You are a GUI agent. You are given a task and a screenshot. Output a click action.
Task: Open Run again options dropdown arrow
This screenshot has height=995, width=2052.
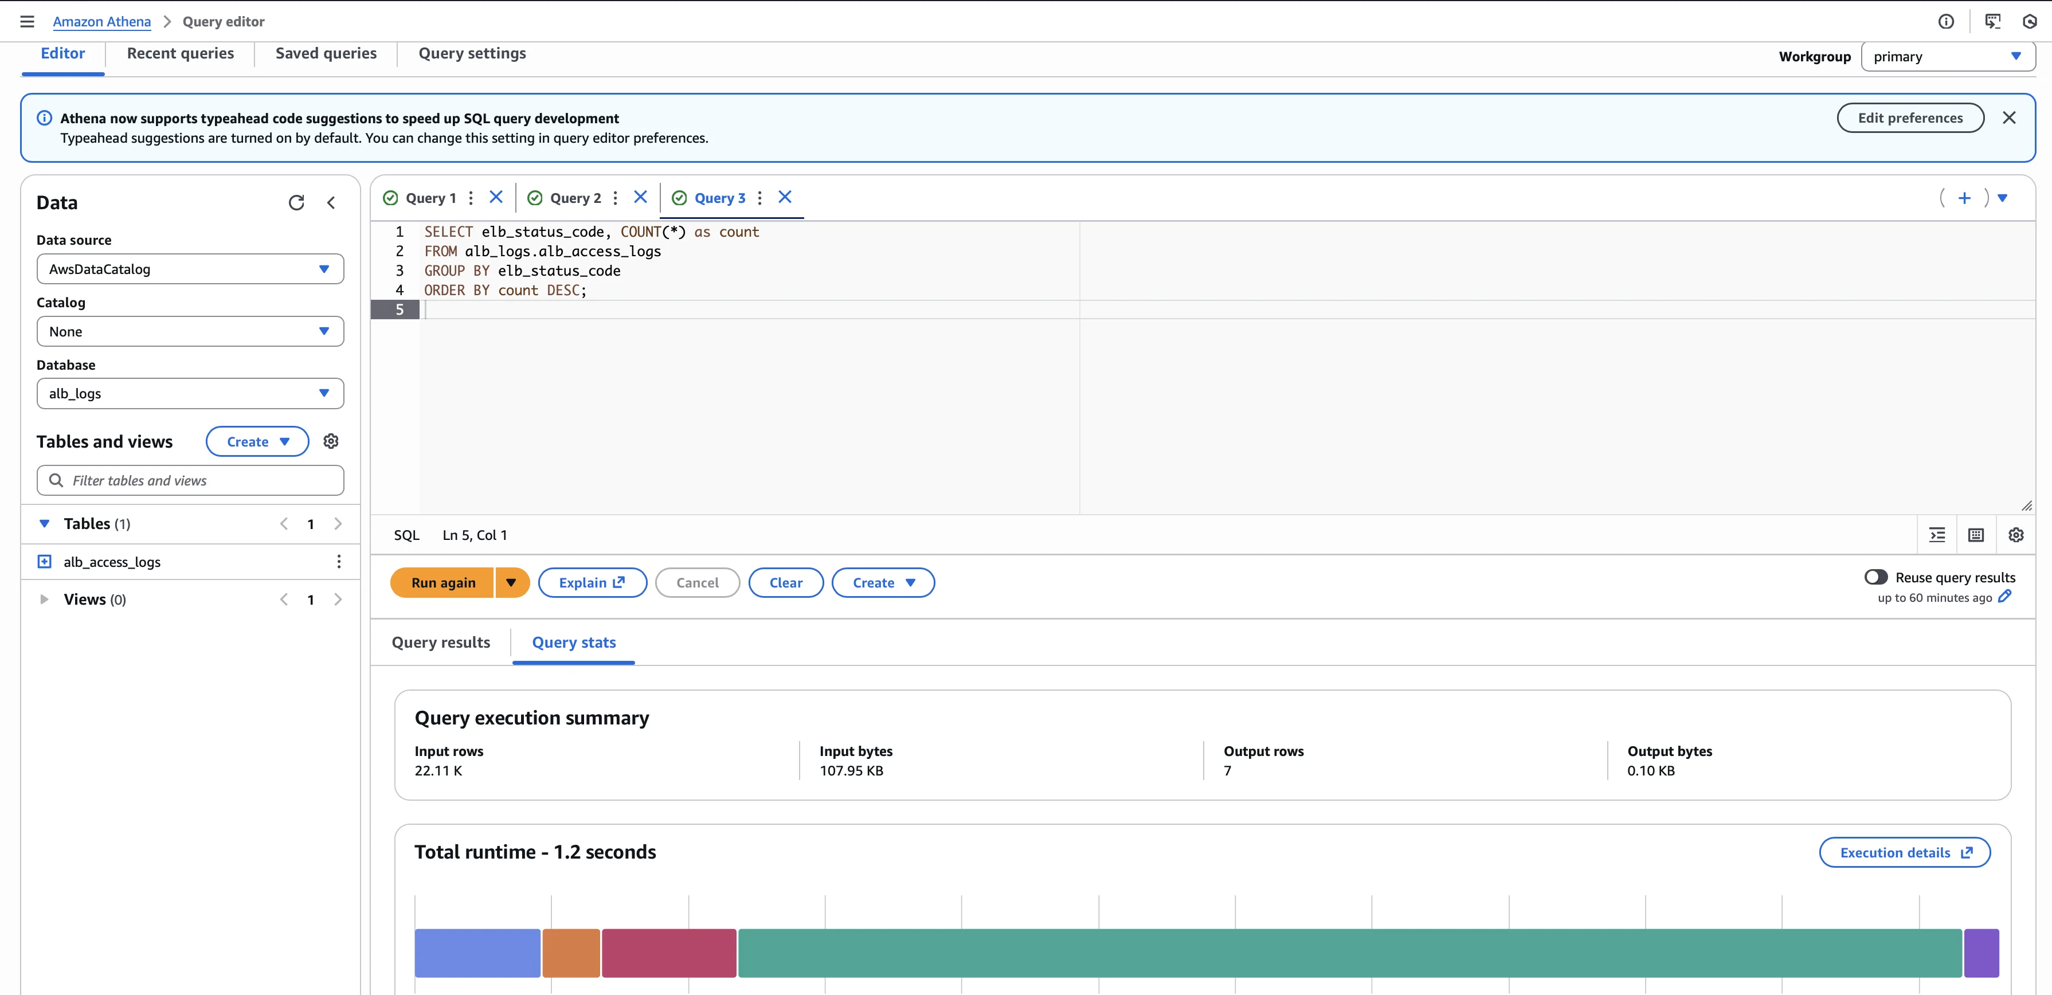511,582
